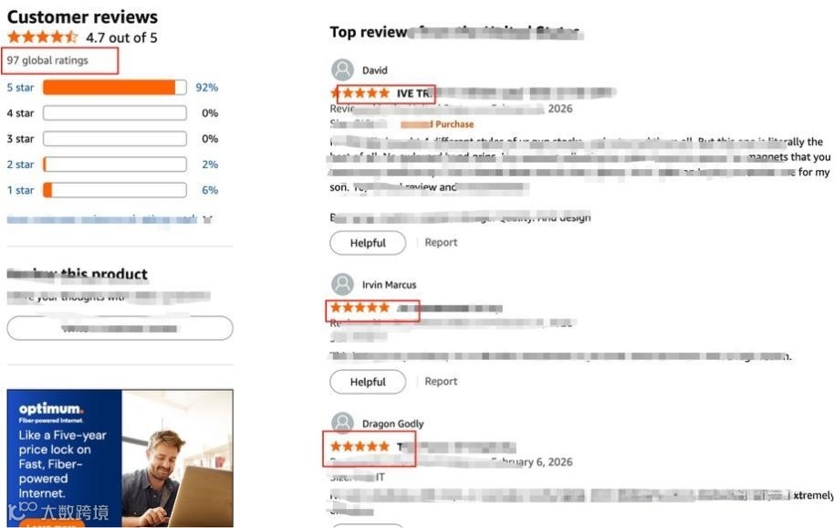The height and width of the screenshot is (528, 834).
Task: Mark Irvin Marcus's review as Helpful
Action: pos(368,382)
